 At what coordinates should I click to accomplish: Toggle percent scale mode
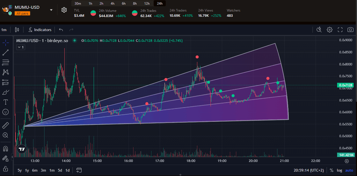pos(332,170)
